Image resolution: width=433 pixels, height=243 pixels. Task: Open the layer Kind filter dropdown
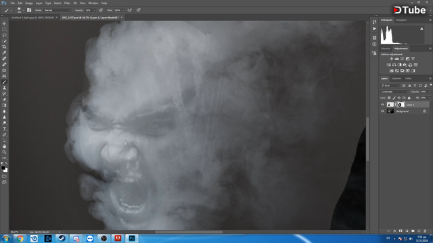[x=390, y=86]
